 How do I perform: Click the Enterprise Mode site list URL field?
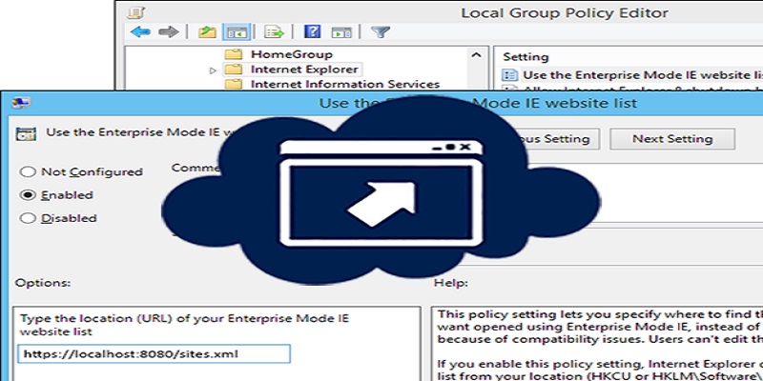coord(155,353)
